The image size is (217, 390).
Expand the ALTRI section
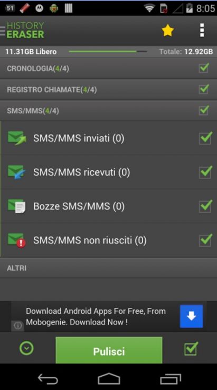tap(109, 268)
